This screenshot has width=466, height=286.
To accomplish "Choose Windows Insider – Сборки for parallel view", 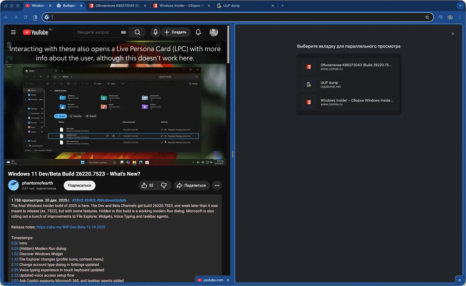I will click(x=349, y=102).
